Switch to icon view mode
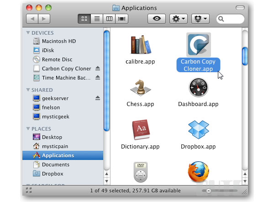 pos(84,19)
